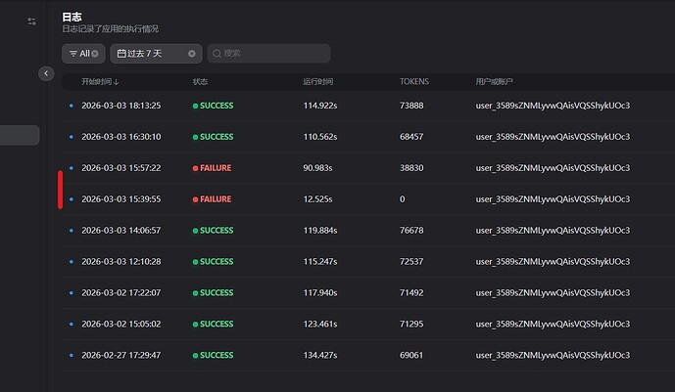
Task: Open log row with 76678 tokens
Action: pos(411,231)
